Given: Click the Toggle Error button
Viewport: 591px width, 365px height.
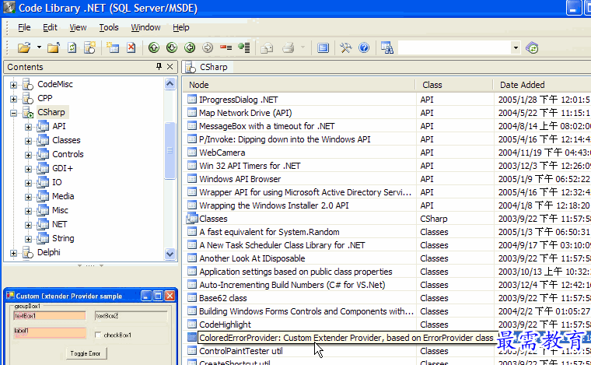Looking at the screenshot, I should [x=86, y=353].
